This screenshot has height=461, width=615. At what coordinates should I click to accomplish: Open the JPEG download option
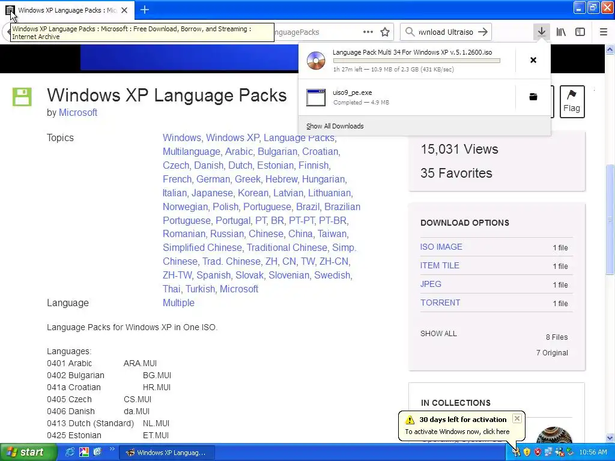click(431, 284)
